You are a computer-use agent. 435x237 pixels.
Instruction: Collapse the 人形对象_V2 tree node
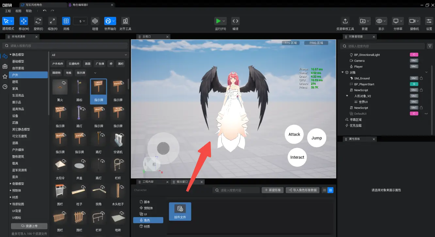pyautogui.click(x=347, y=96)
